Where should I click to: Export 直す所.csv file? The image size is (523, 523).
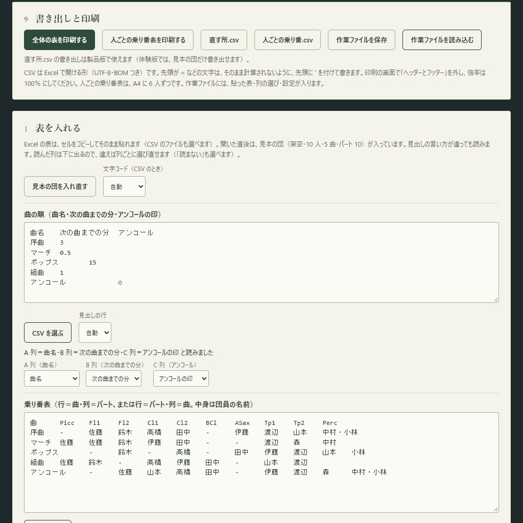point(224,40)
